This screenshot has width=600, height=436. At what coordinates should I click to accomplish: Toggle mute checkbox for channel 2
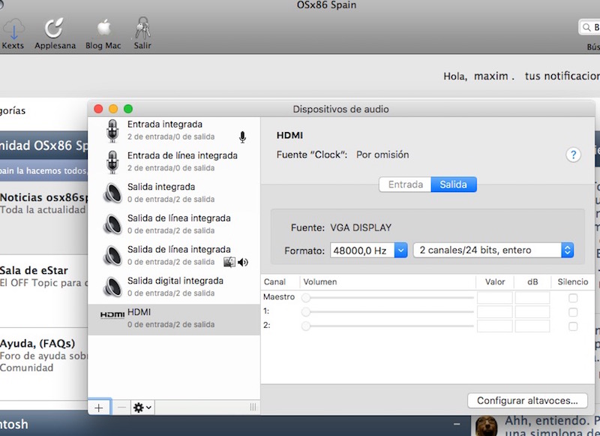tap(573, 326)
